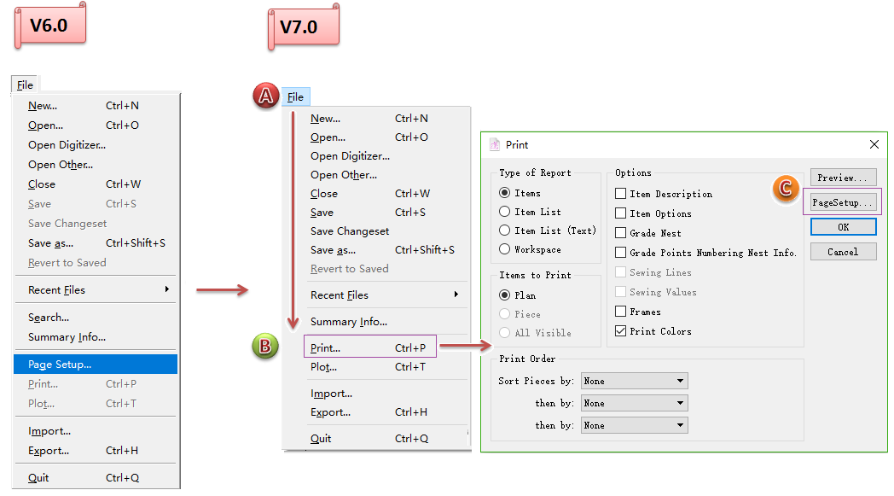The height and width of the screenshot is (496, 894).
Task: Click the Preview... button
Action: [843, 178]
